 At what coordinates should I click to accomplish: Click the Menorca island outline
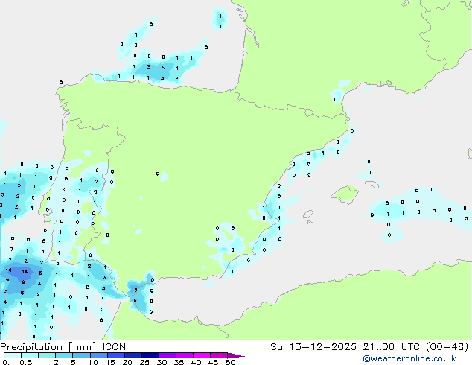click(x=371, y=184)
